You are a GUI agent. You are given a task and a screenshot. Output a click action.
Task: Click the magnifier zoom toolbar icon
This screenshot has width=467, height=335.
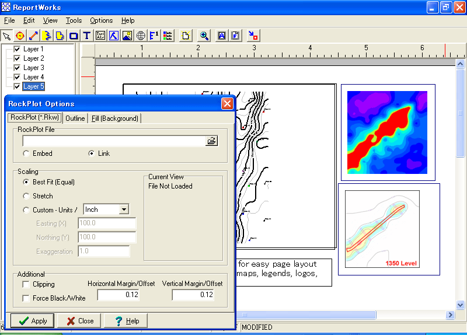click(204, 36)
